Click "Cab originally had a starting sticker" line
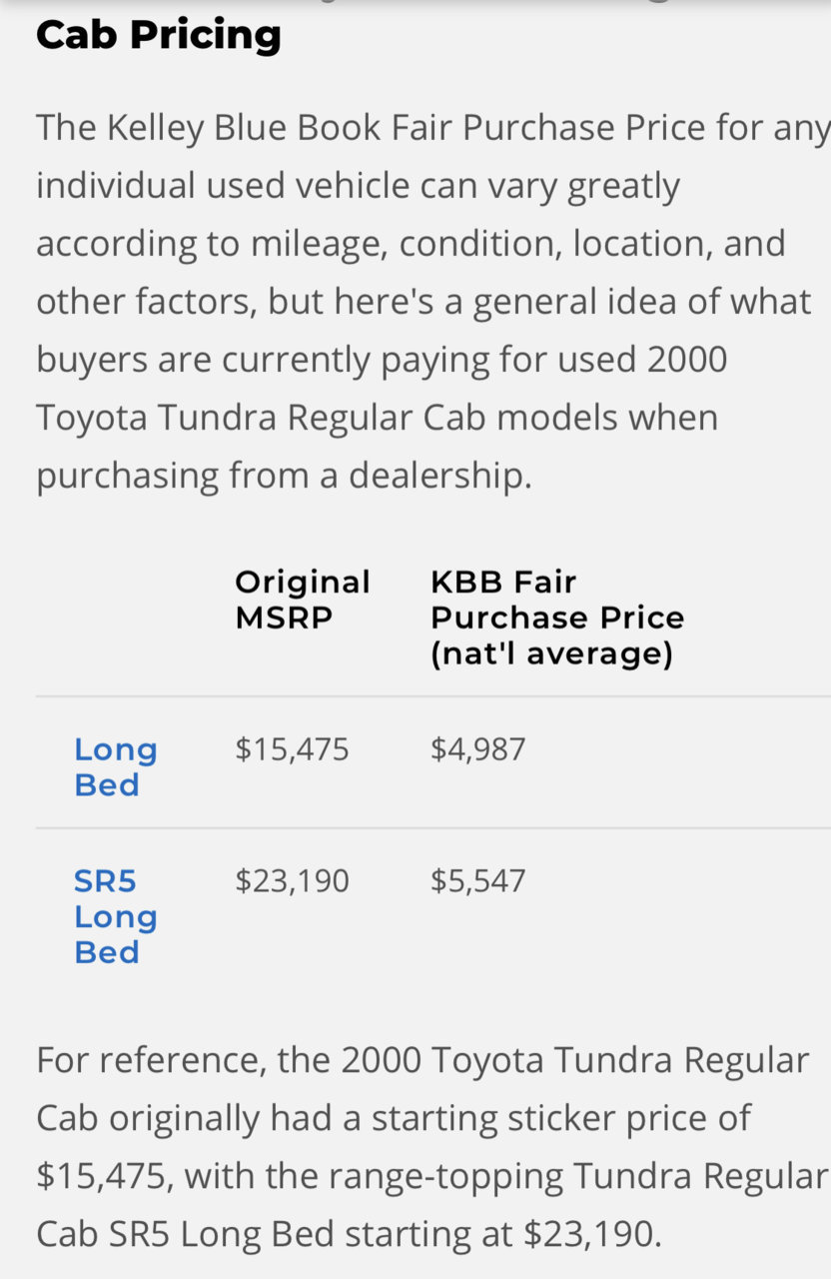The width and height of the screenshot is (831, 1279). coord(393,1118)
